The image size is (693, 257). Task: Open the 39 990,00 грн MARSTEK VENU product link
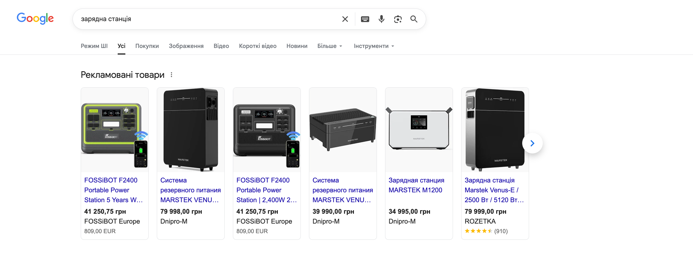coord(343,190)
